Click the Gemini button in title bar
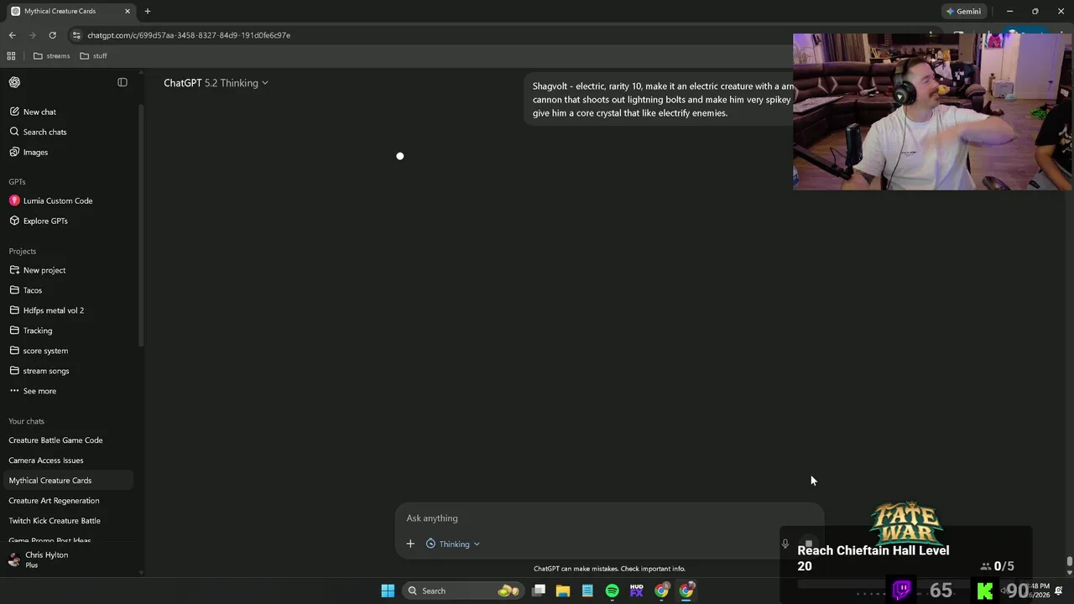Screen dimensions: 1074x604 pyautogui.click(x=963, y=12)
